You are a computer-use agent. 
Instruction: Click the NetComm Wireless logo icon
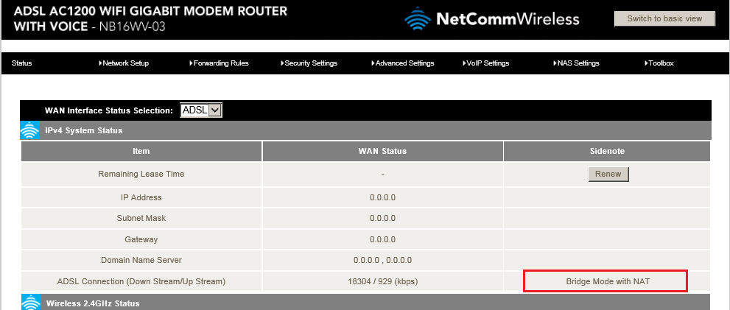pos(418,18)
